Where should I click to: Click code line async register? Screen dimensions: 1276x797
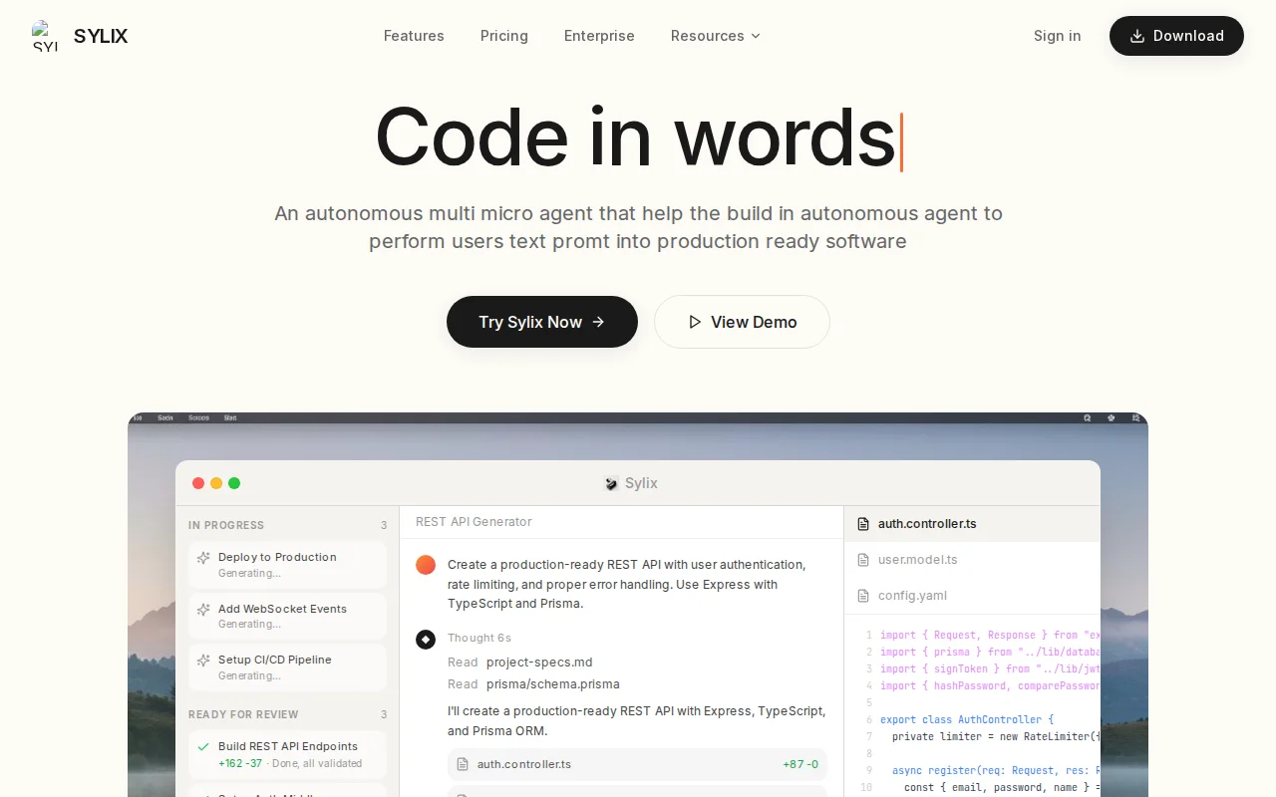pyautogui.click(x=996, y=770)
